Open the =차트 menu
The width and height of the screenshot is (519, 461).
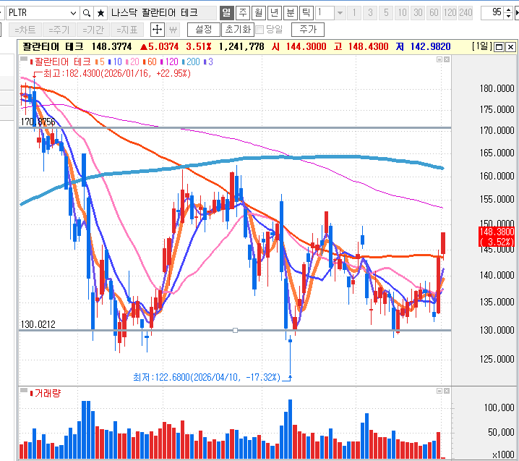(x=25, y=30)
